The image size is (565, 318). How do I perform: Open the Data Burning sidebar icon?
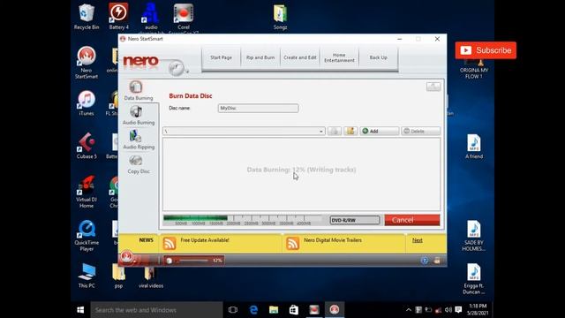136,87
